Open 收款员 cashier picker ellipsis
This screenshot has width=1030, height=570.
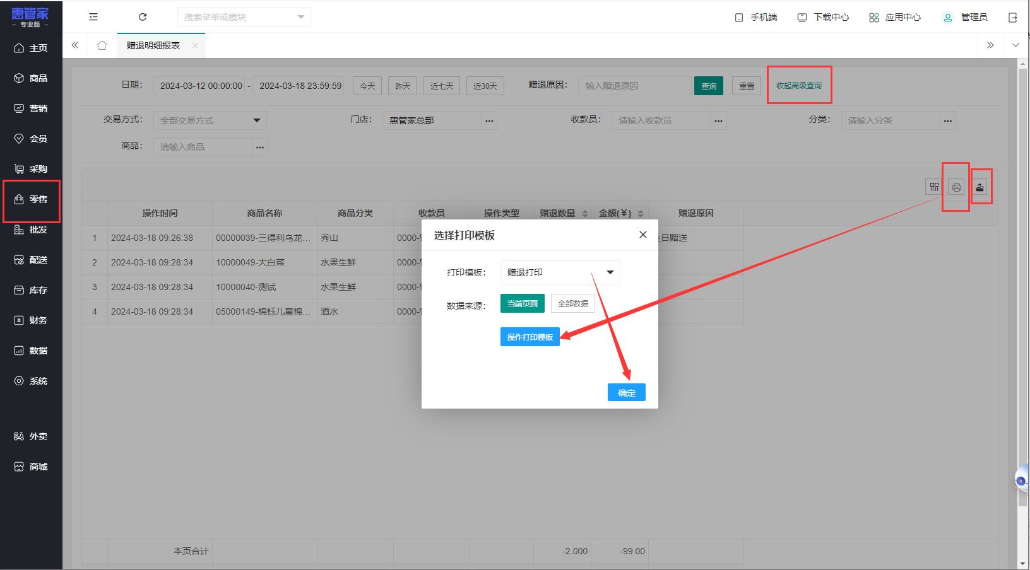tap(718, 120)
